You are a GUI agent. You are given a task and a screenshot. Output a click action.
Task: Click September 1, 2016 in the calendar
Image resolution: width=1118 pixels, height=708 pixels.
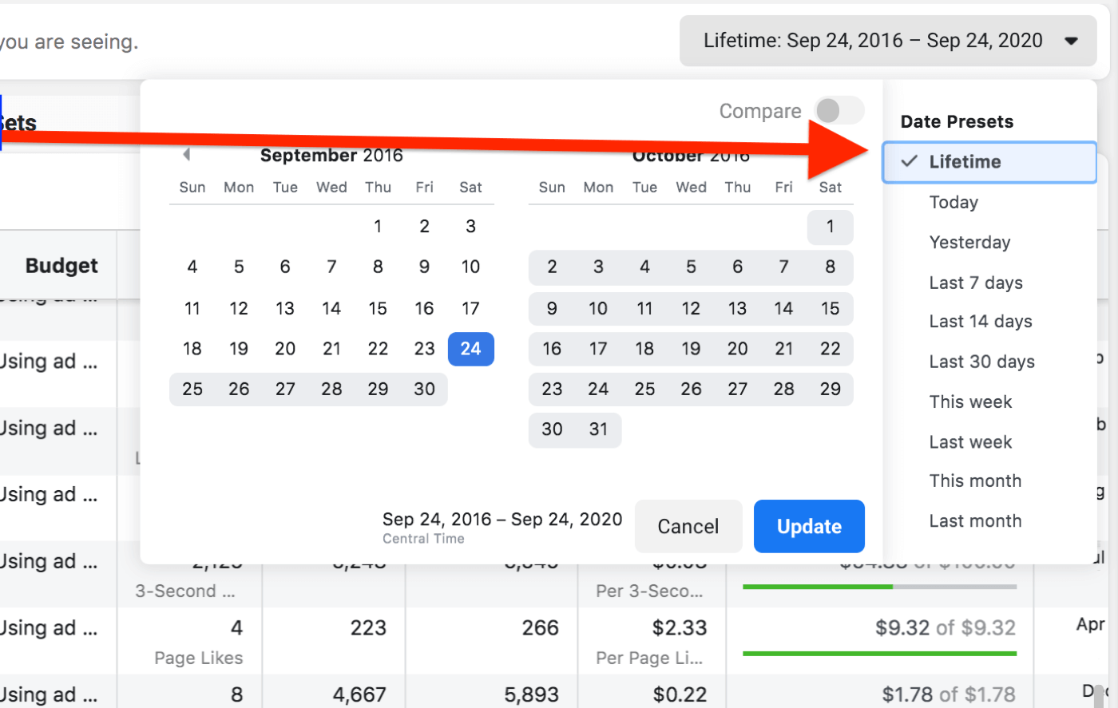(378, 227)
